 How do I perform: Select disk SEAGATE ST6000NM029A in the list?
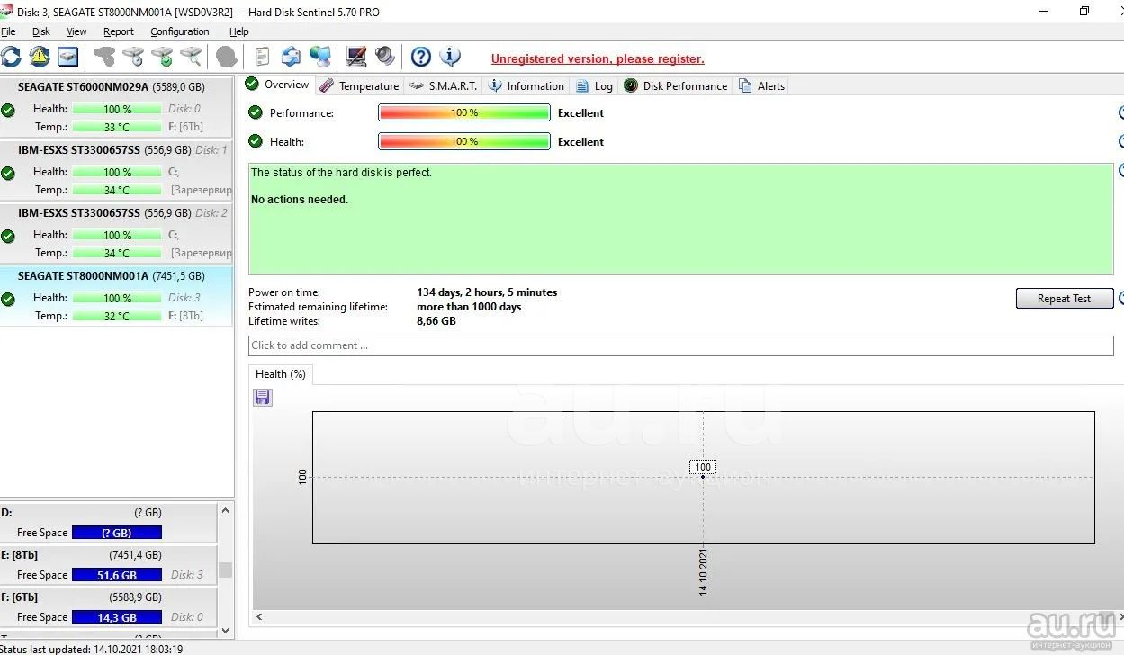pyautogui.click(x=116, y=108)
